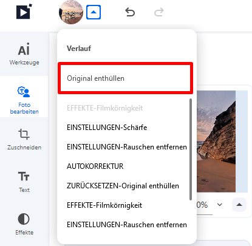Open the Zuschneiden crop tool
This screenshot has height=246, width=252.
coord(24,139)
